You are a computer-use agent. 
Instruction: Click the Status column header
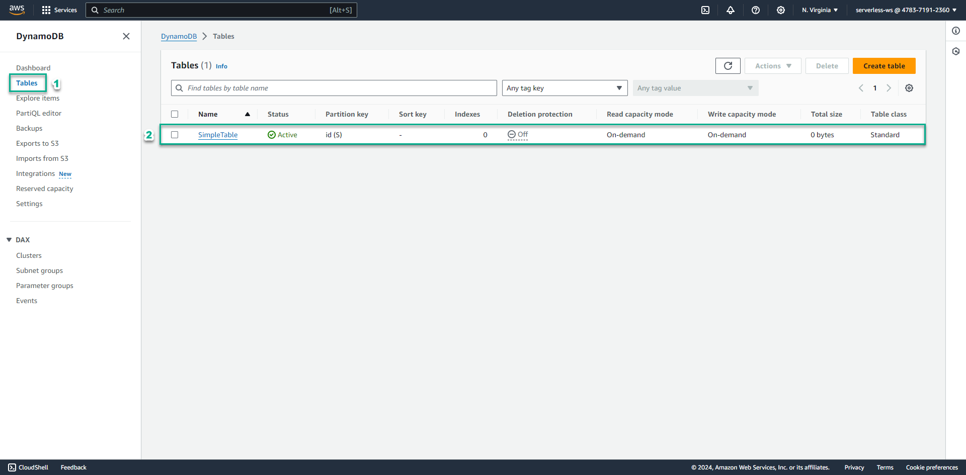click(x=278, y=114)
